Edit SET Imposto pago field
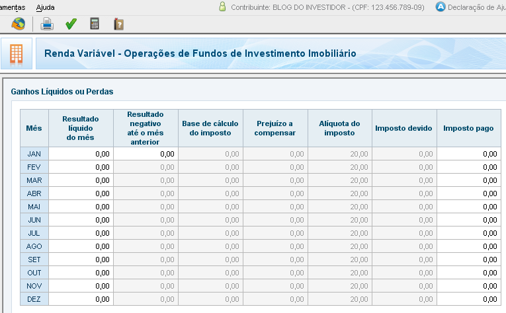This screenshot has height=313, width=506. point(469,260)
